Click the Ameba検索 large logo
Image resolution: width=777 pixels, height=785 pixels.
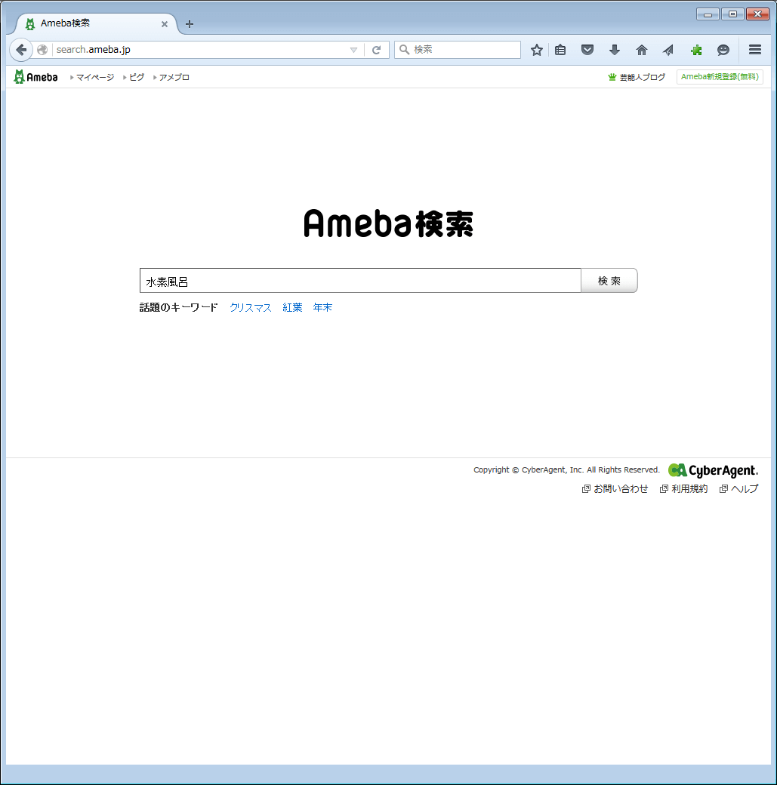pyautogui.click(x=388, y=223)
